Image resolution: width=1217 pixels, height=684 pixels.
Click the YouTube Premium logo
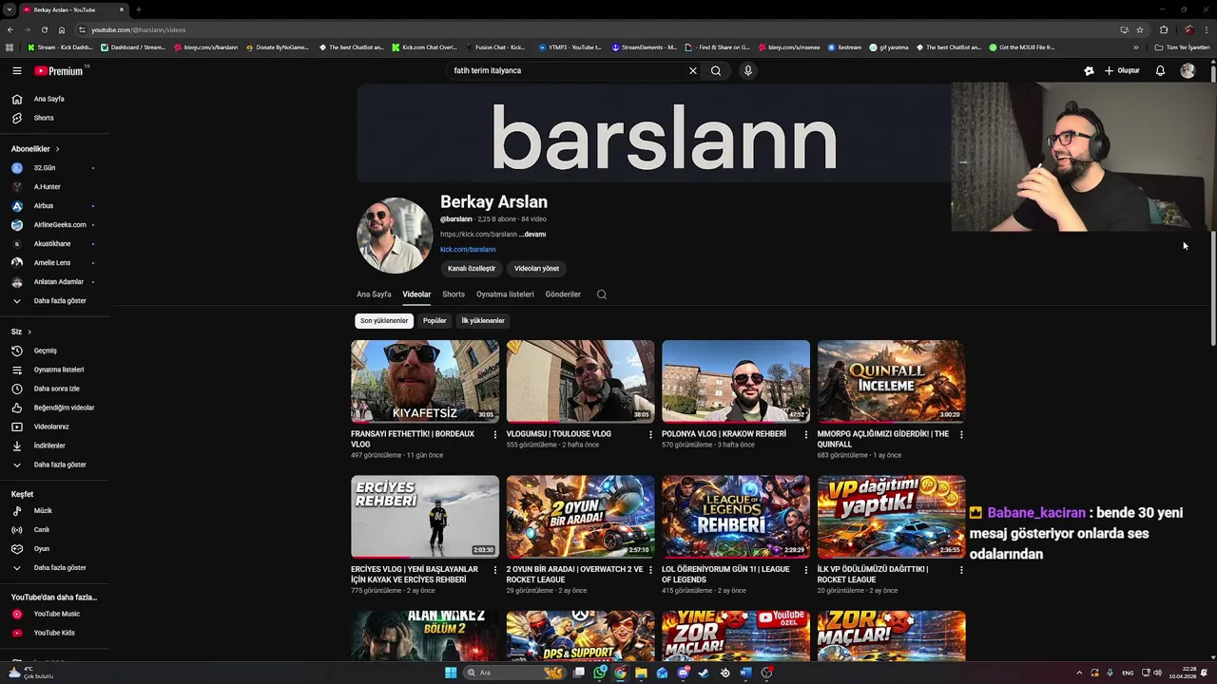click(59, 71)
